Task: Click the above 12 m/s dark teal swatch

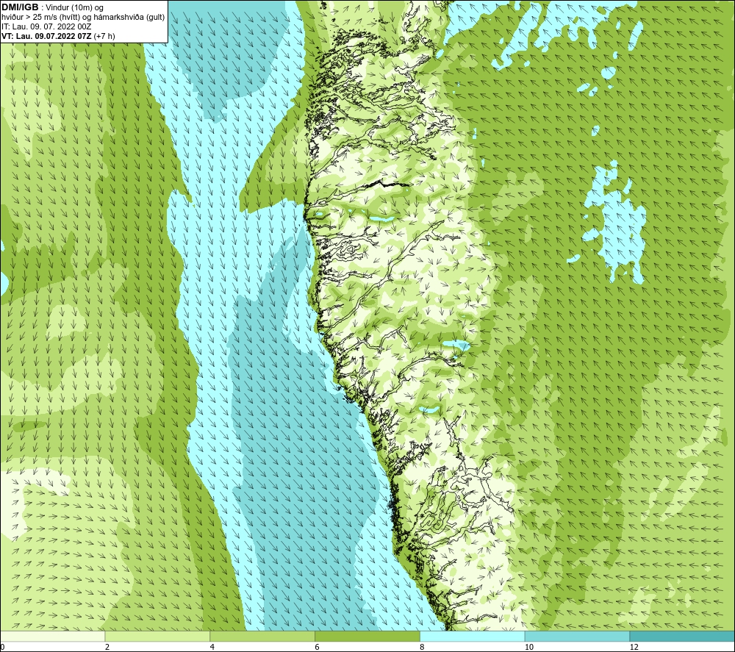Action: pyautogui.click(x=682, y=637)
